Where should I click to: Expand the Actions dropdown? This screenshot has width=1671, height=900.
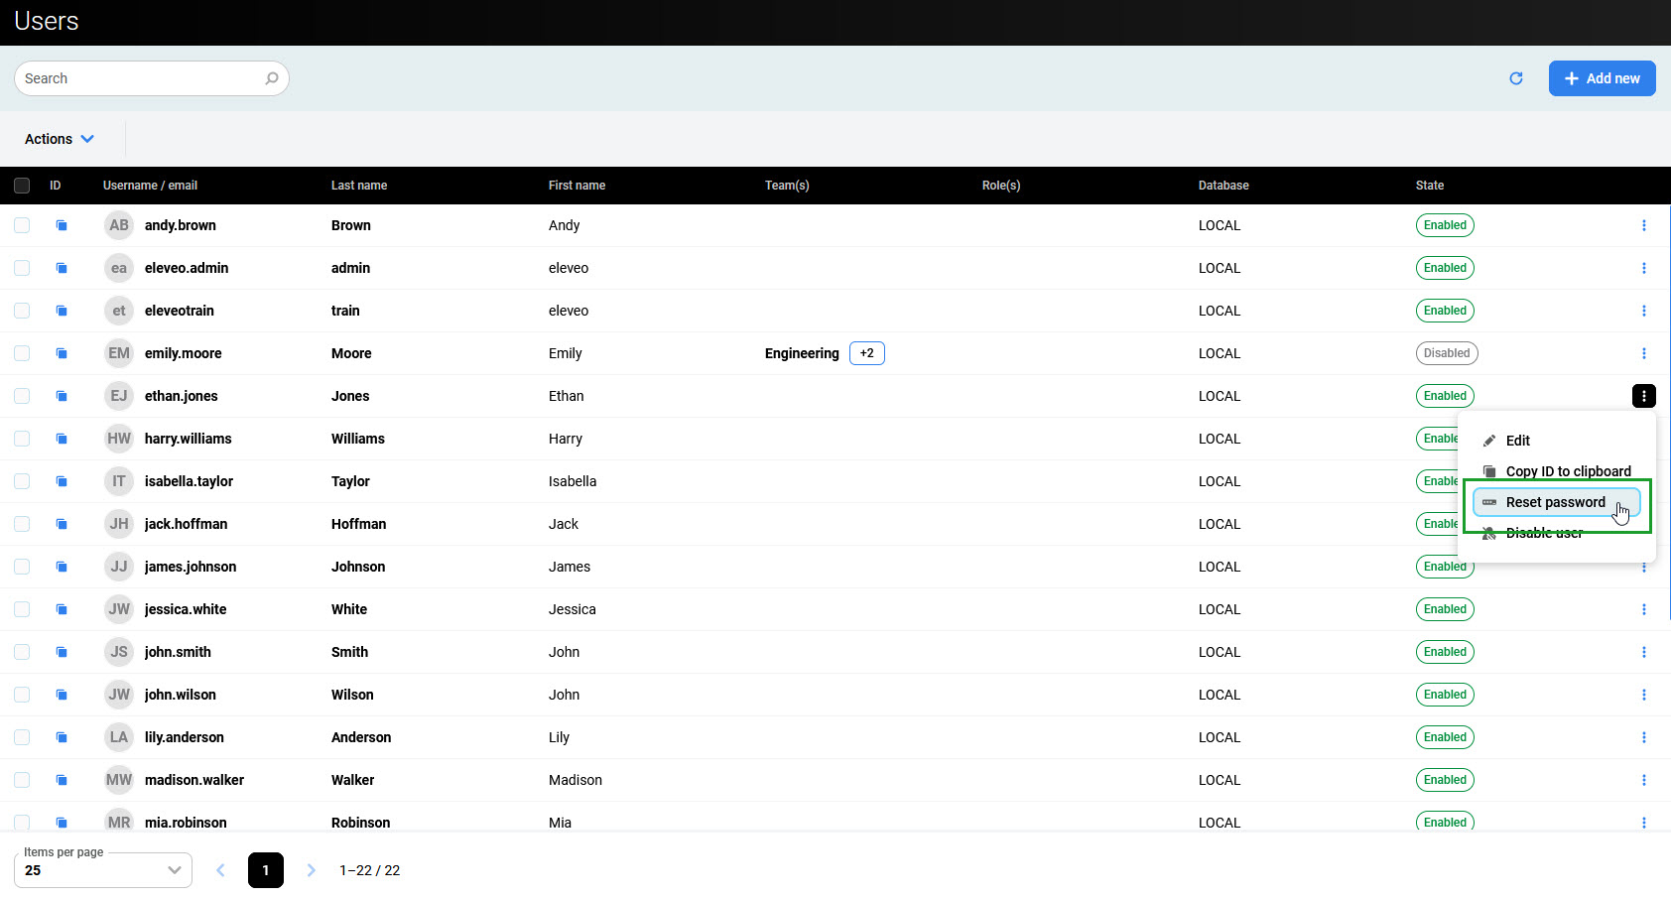[60, 139]
